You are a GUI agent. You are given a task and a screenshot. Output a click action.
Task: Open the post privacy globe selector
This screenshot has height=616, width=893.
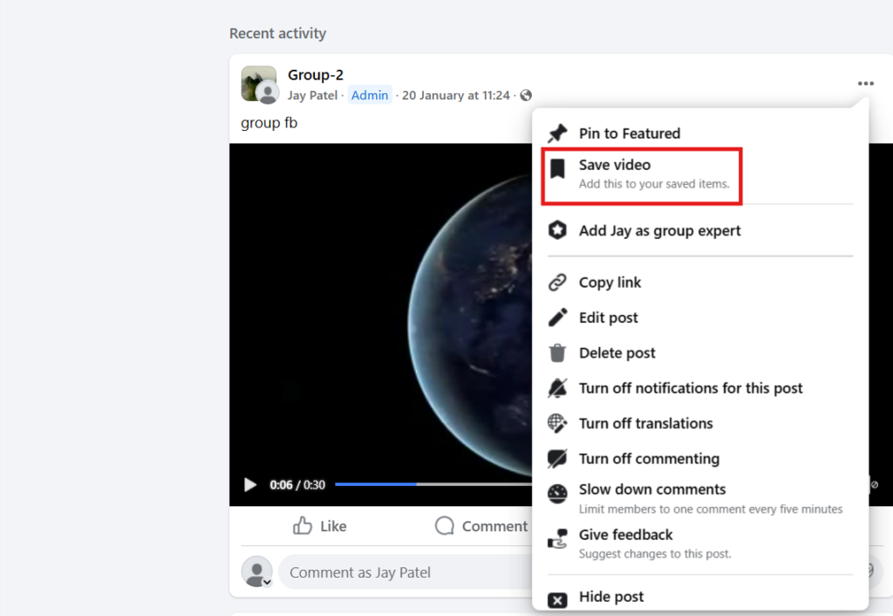tap(526, 95)
